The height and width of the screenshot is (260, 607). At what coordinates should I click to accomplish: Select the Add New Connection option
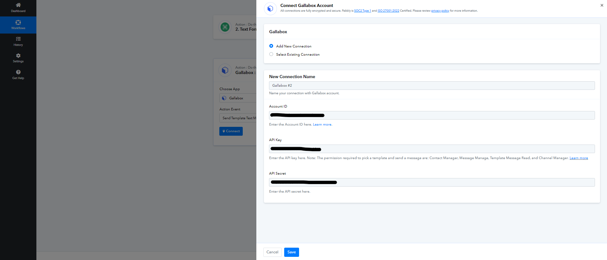click(271, 46)
